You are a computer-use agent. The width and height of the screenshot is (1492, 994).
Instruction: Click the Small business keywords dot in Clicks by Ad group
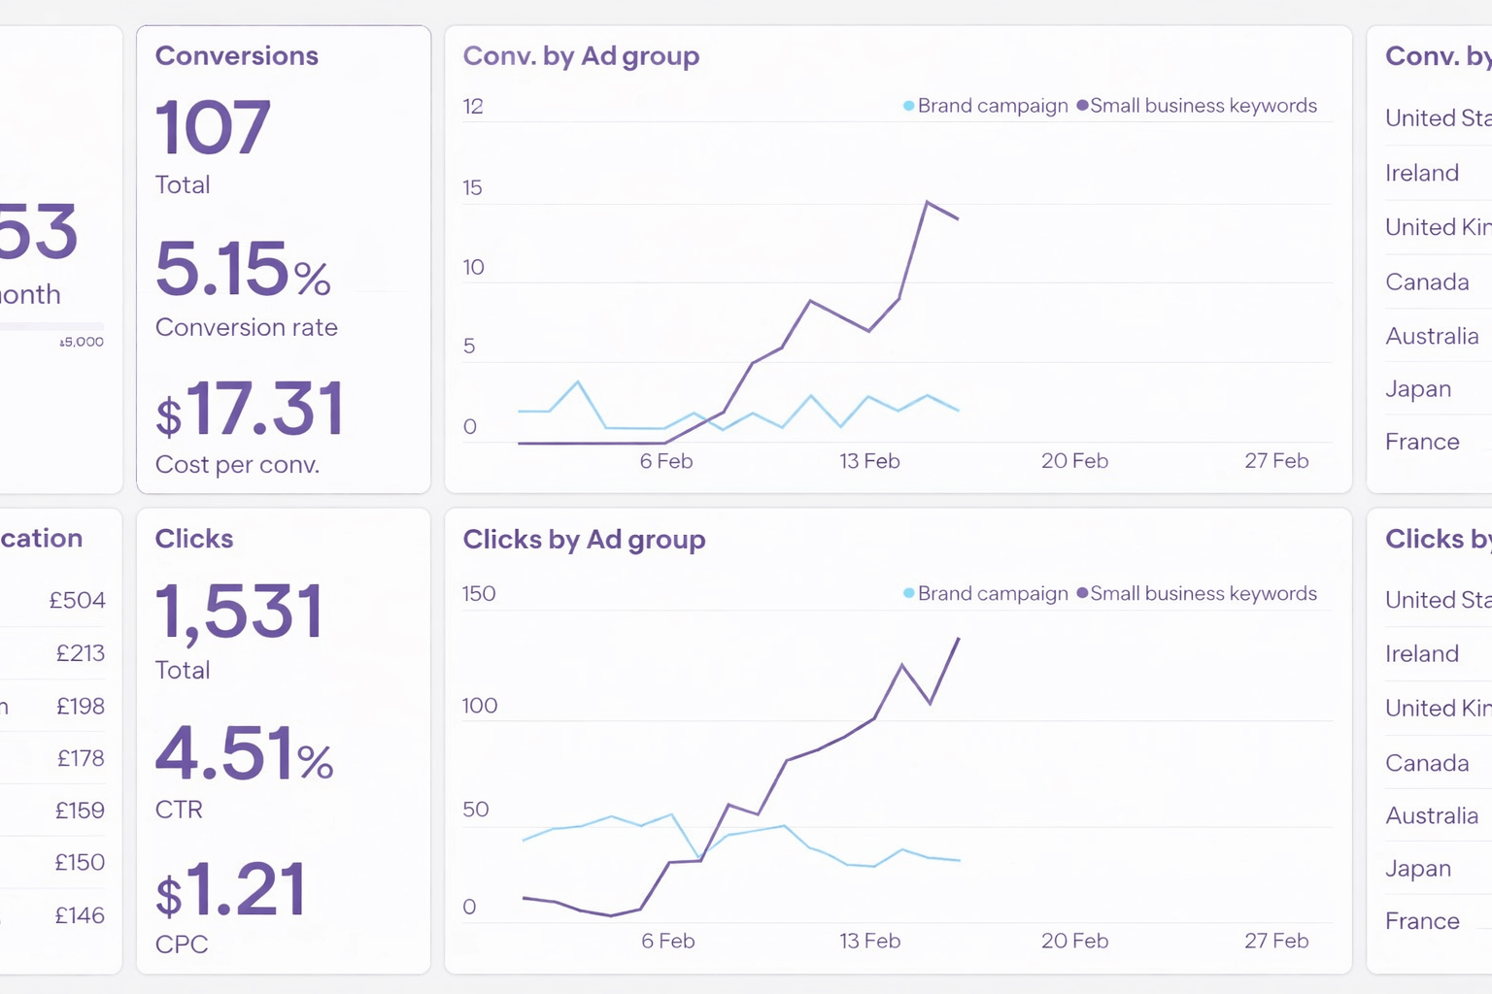pyautogui.click(x=1082, y=593)
